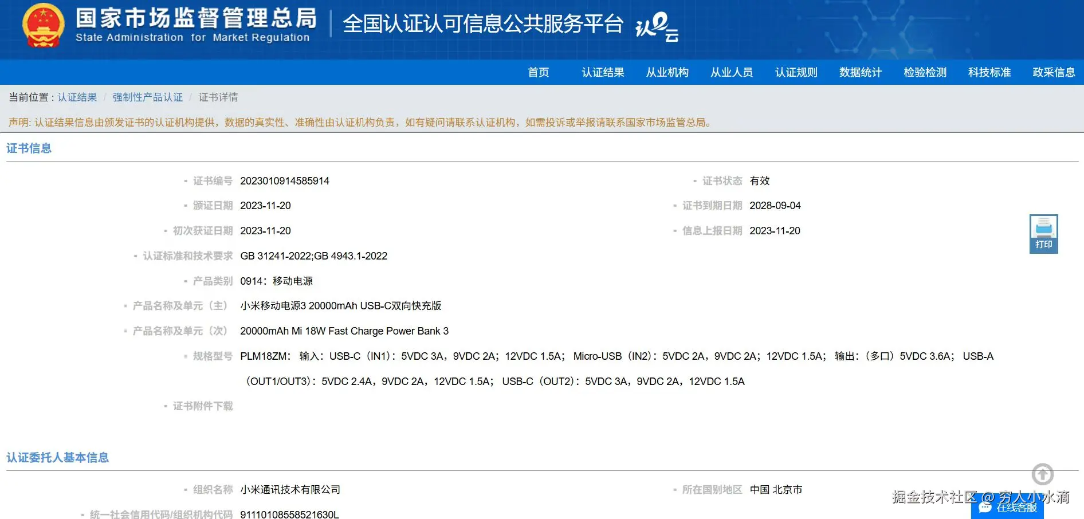Click 20000mAh Mi 18W Fast Charge Power Bank 3
1084x519 pixels.
[x=344, y=331]
